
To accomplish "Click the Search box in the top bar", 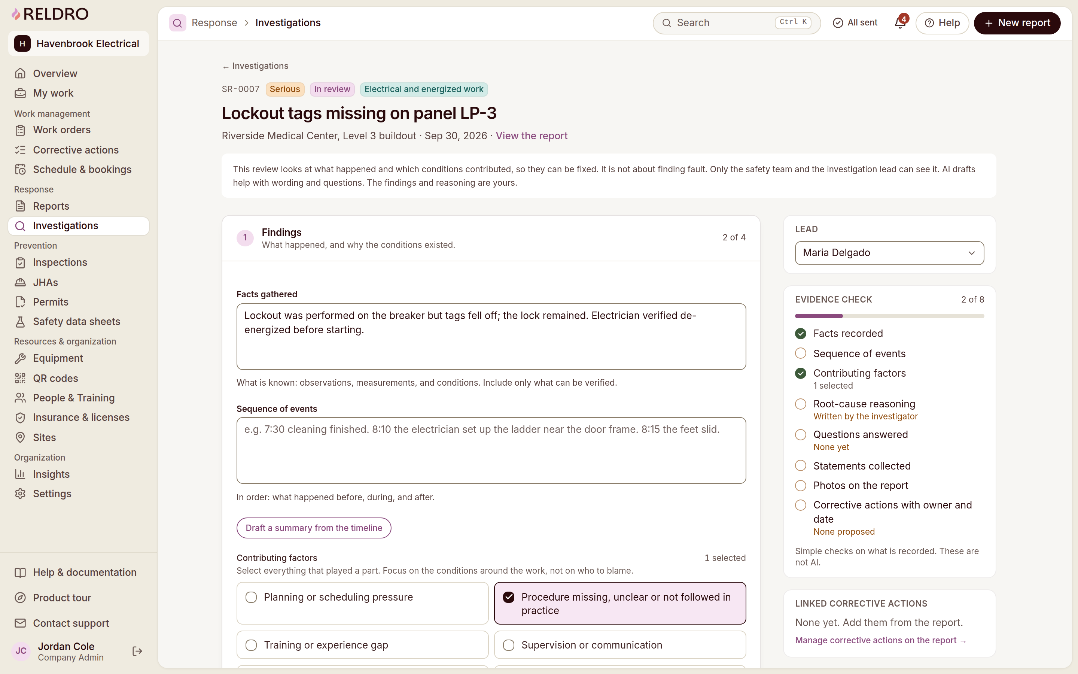I will coord(736,23).
